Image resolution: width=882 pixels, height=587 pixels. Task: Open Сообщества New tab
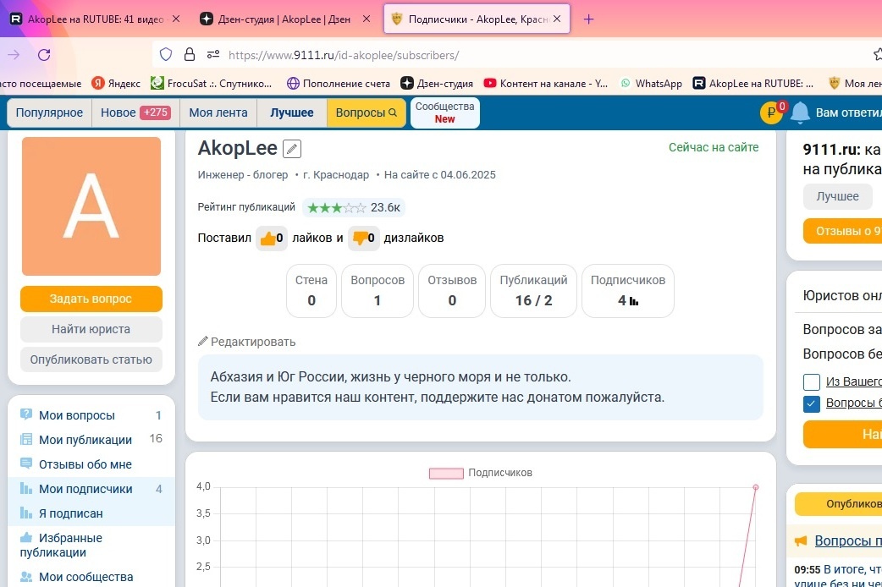tap(445, 112)
